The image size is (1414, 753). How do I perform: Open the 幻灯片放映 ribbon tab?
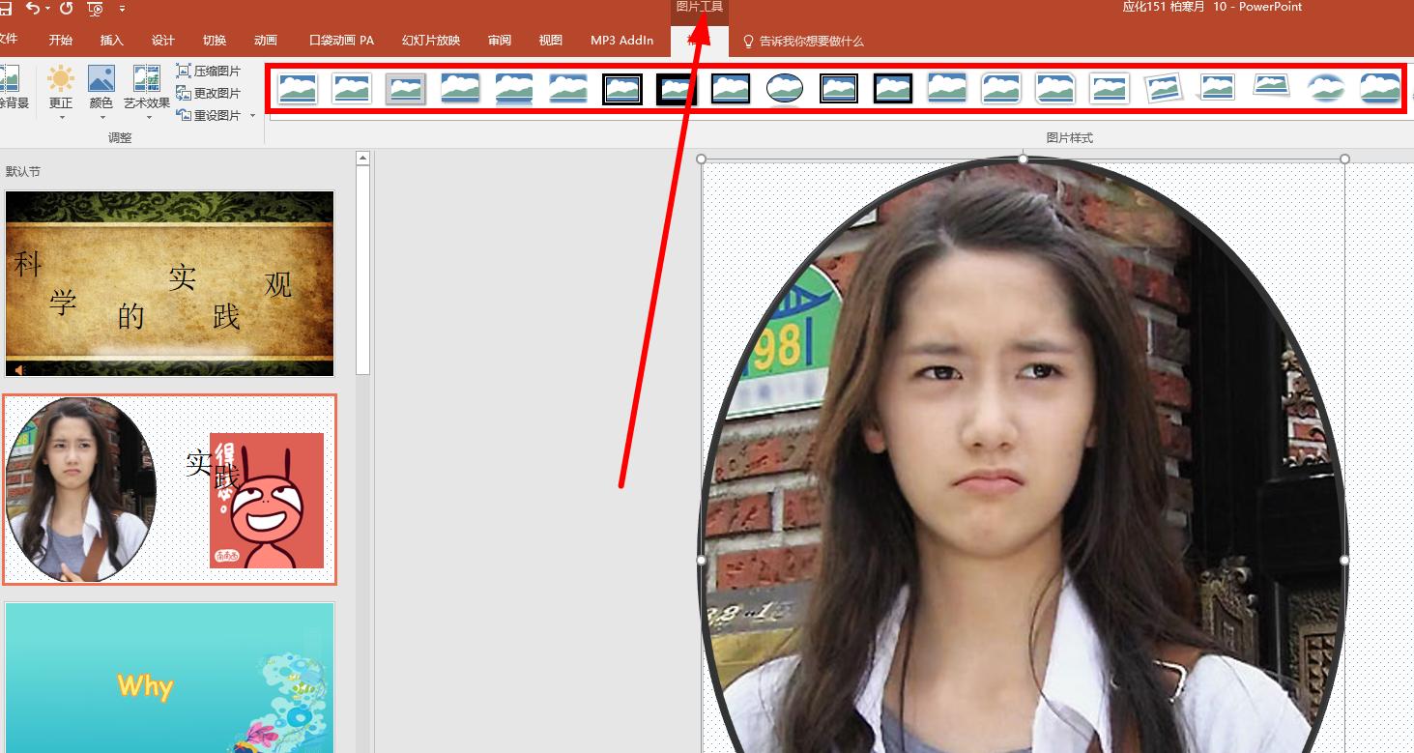[x=431, y=41]
